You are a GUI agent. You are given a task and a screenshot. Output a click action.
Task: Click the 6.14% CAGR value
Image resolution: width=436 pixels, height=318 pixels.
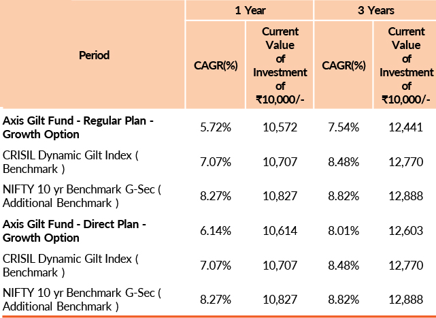[x=218, y=231]
